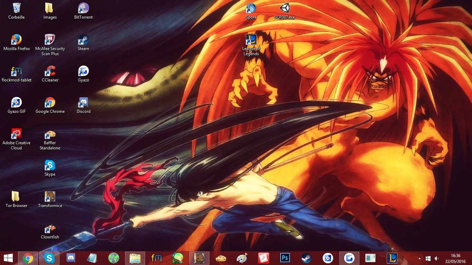Image resolution: width=472 pixels, height=265 pixels.
Task: Select the Adobe Creative Cloud desktop shortcut
Action: pyautogui.click(x=16, y=139)
